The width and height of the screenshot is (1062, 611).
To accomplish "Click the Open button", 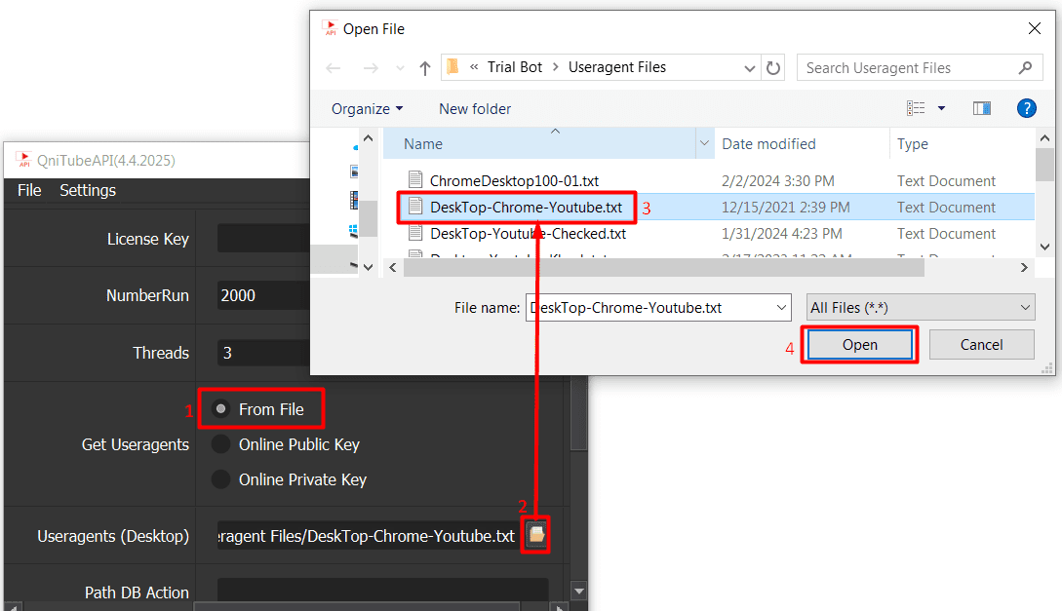I will (x=859, y=344).
